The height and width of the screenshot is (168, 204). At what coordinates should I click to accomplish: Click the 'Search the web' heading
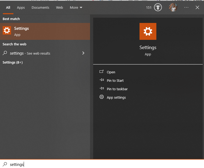14,44
